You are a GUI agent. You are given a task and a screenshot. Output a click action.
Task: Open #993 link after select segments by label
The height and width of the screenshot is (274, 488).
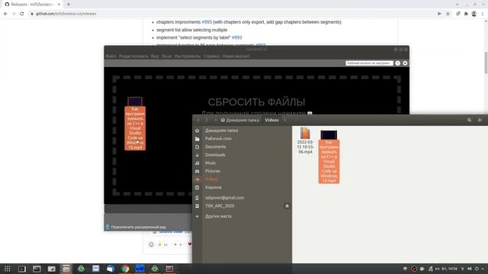point(236,37)
